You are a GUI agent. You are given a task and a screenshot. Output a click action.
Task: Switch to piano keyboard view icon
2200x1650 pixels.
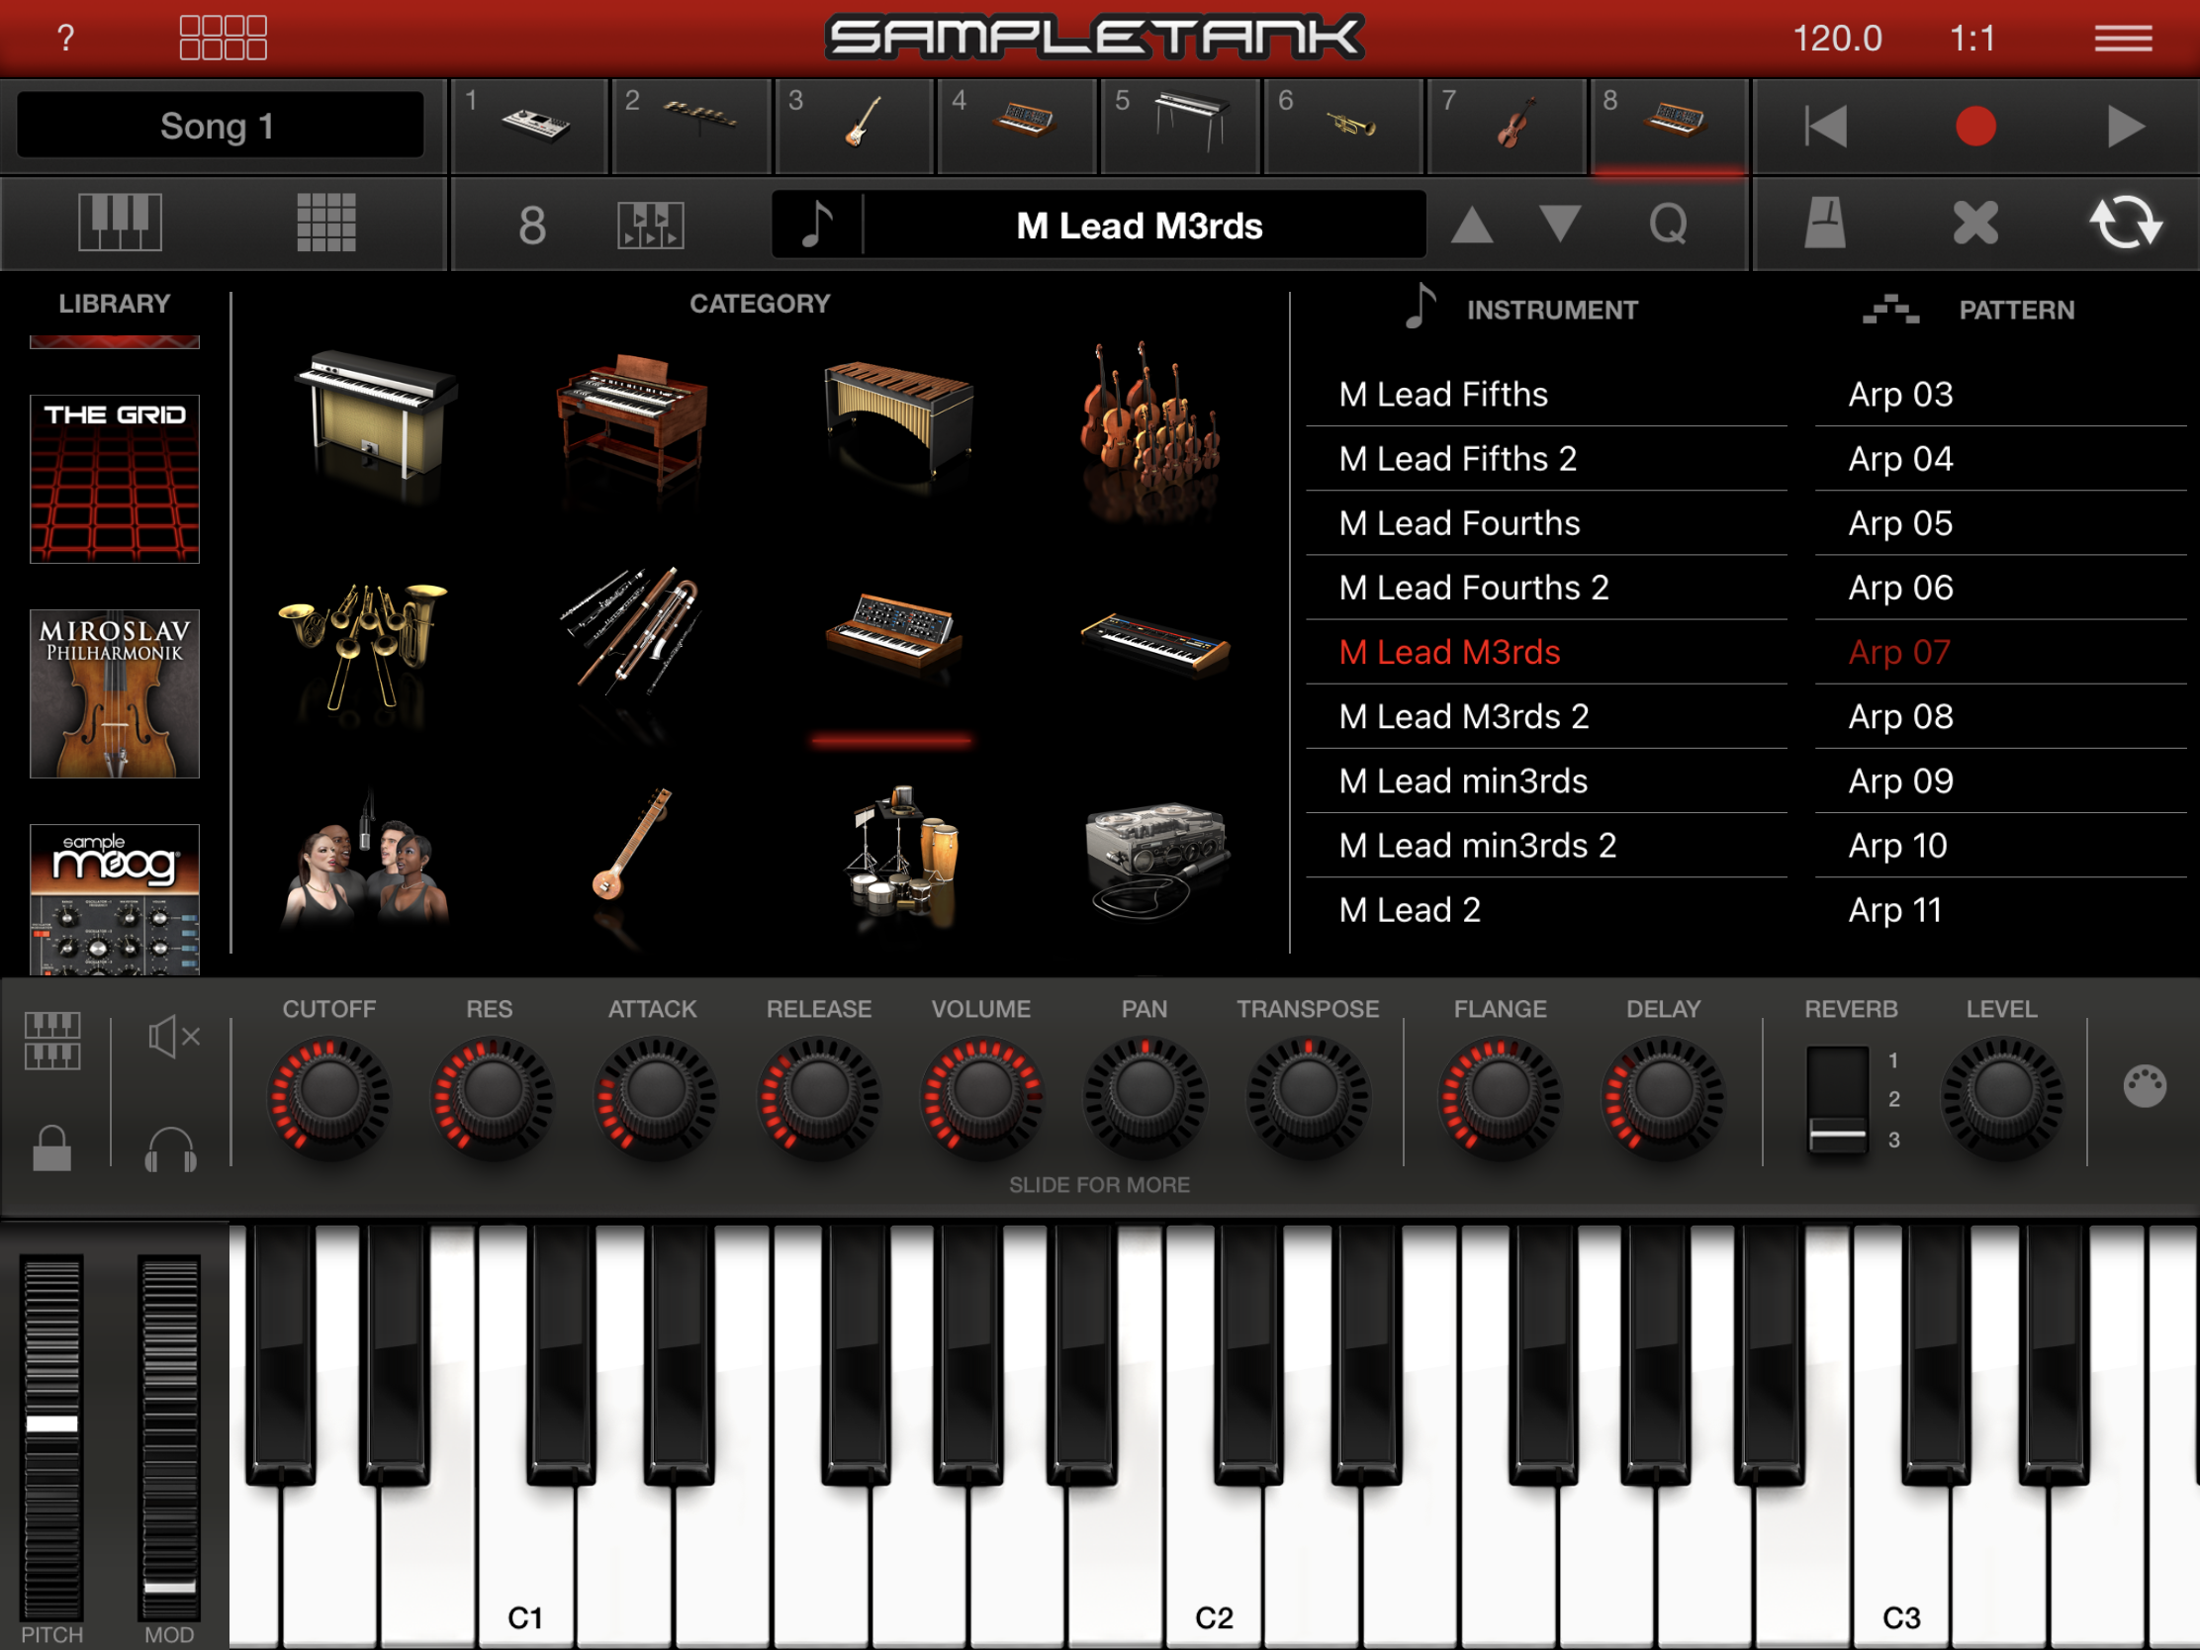[x=120, y=223]
